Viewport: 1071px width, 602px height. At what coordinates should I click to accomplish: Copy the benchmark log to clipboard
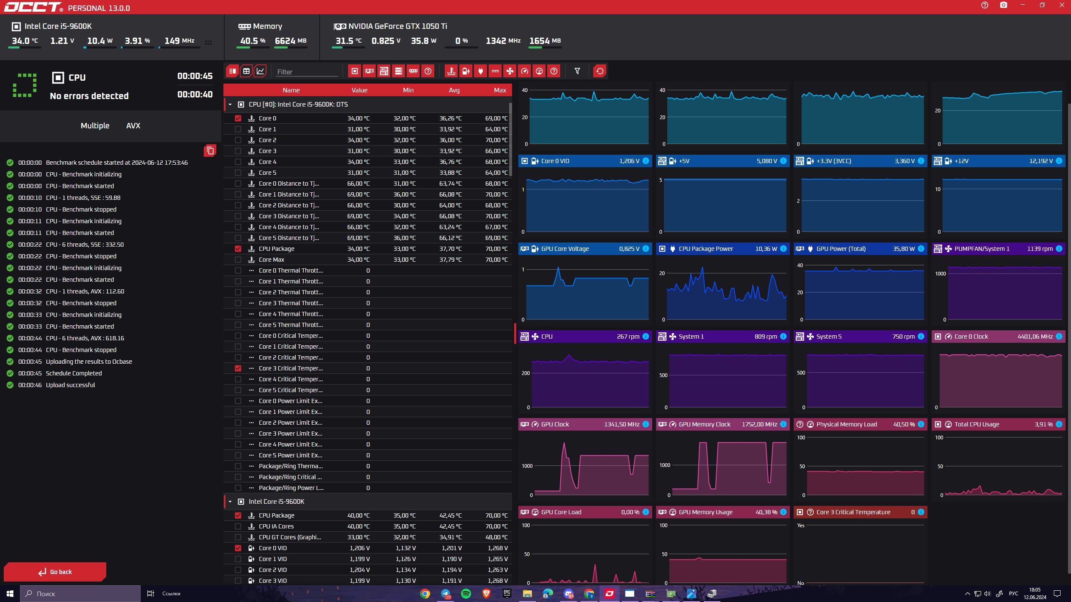pos(210,150)
